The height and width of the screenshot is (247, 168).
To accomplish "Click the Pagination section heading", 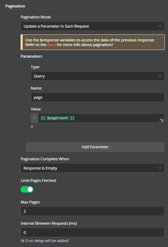I will [15, 6].
